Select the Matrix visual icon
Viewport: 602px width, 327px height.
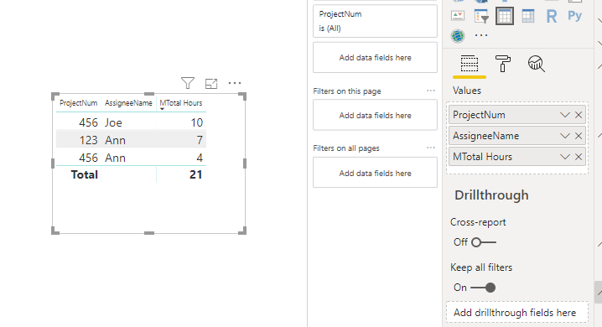pos(528,16)
